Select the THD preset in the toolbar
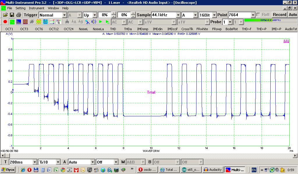Screen dimensions: 298x174 coord(113,29)
